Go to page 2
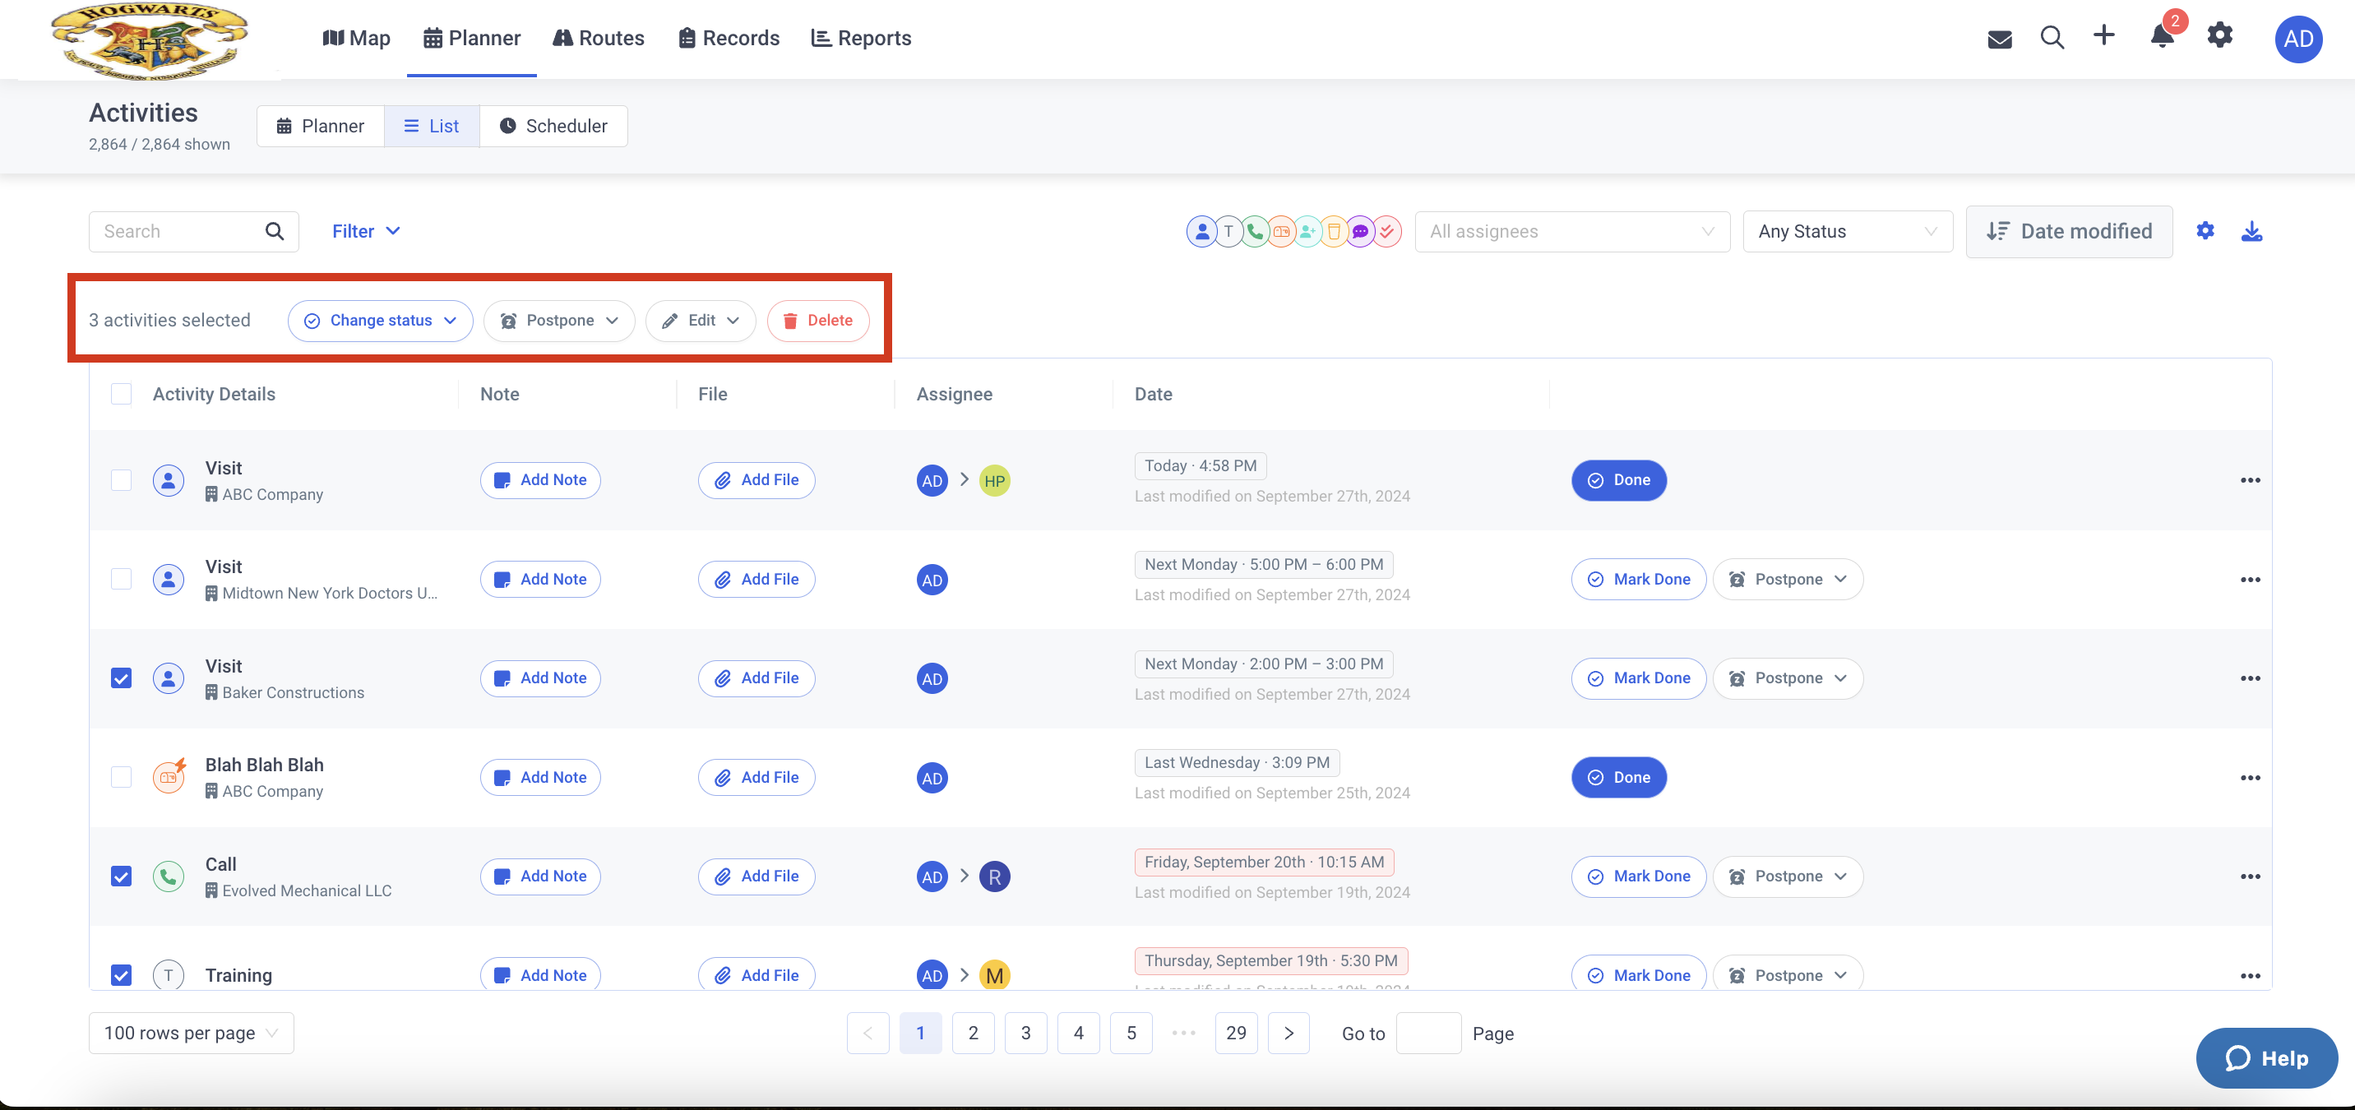The image size is (2355, 1110). click(x=973, y=1034)
